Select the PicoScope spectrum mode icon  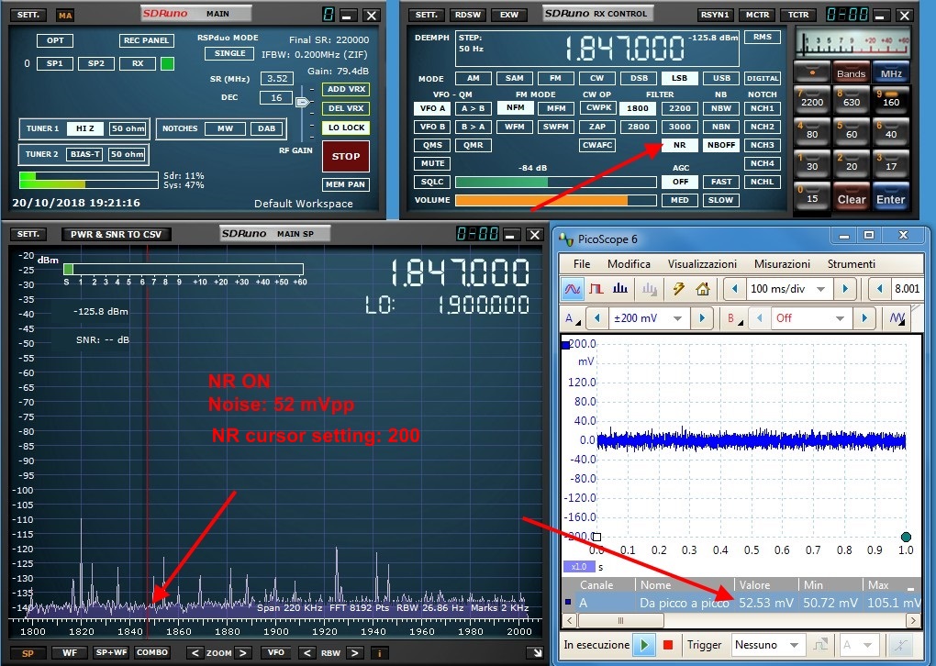pos(620,290)
